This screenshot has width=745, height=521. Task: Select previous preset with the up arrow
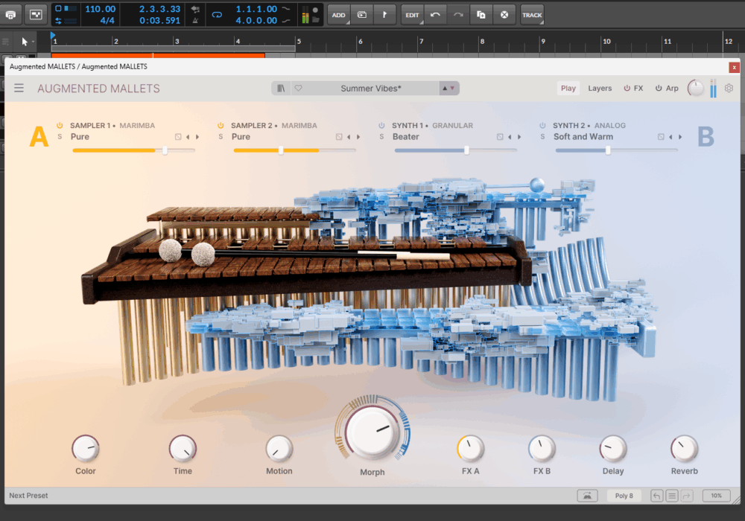pyautogui.click(x=445, y=89)
